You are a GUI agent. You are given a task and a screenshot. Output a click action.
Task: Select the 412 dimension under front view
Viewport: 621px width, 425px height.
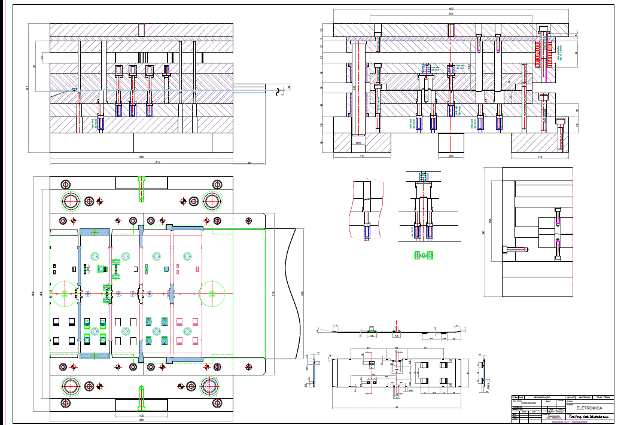(142, 163)
